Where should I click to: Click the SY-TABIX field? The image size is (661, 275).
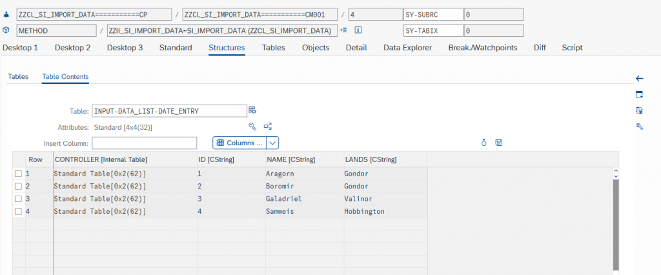click(433, 30)
